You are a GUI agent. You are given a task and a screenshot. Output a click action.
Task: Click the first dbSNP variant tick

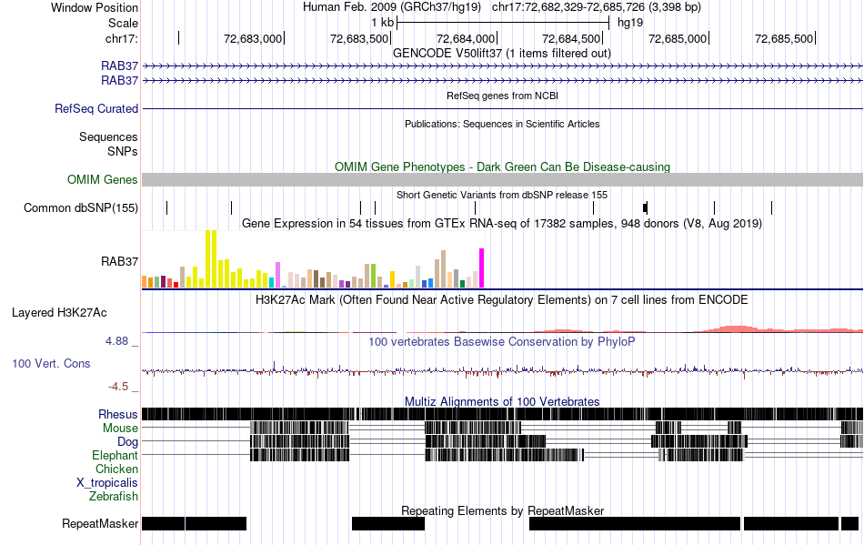click(x=167, y=207)
